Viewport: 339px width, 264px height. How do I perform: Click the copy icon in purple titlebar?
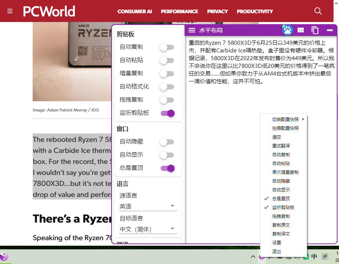coord(315,30)
